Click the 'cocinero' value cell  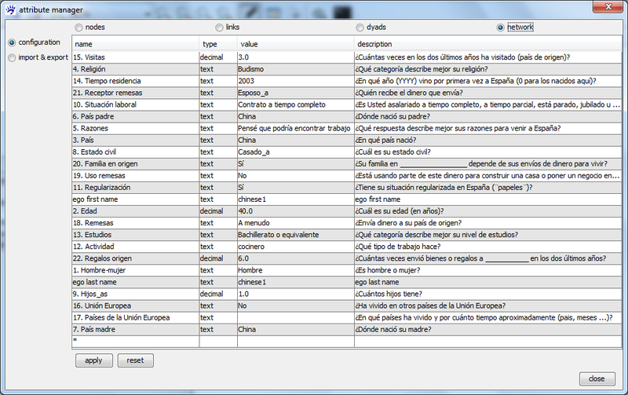(x=296, y=247)
